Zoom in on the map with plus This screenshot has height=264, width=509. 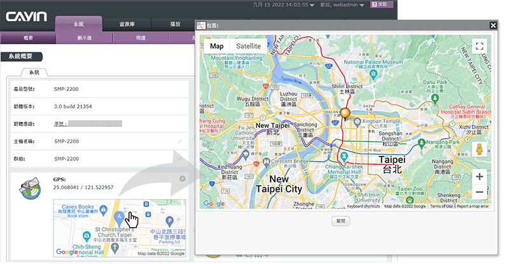pyautogui.click(x=480, y=177)
